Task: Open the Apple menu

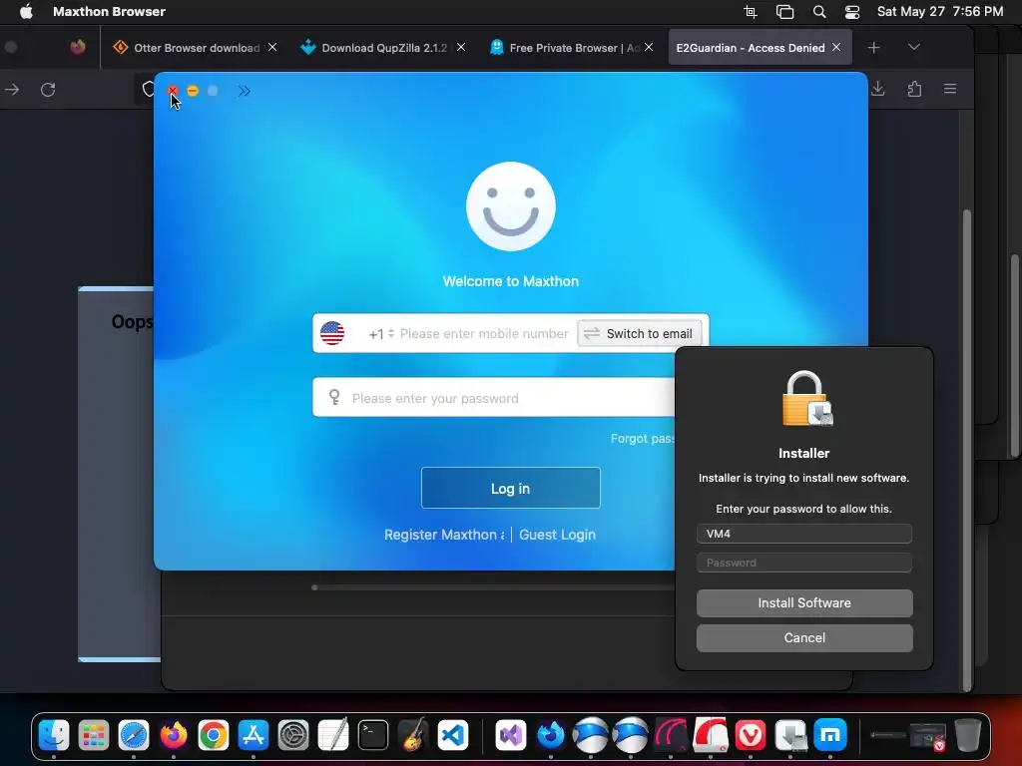Action: tap(25, 11)
